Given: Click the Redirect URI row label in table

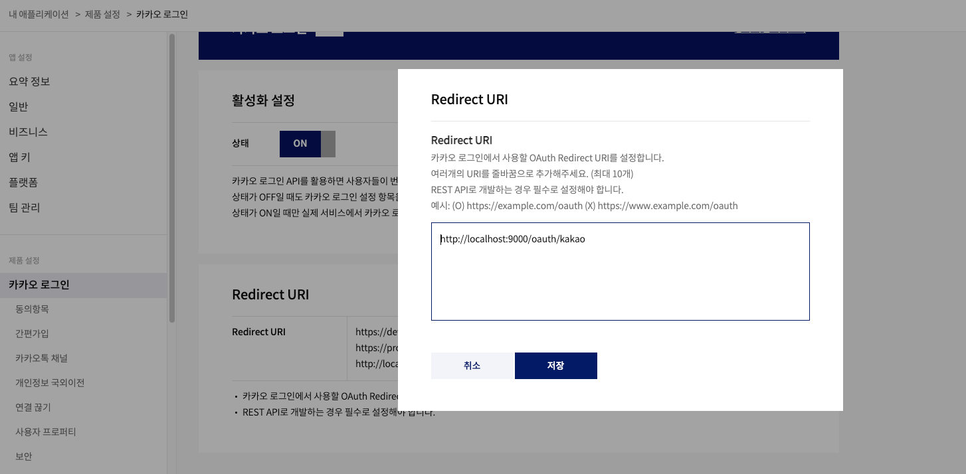Looking at the screenshot, I should click(x=258, y=332).
